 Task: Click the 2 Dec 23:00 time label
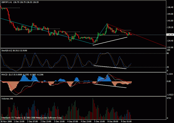point(46,121)
